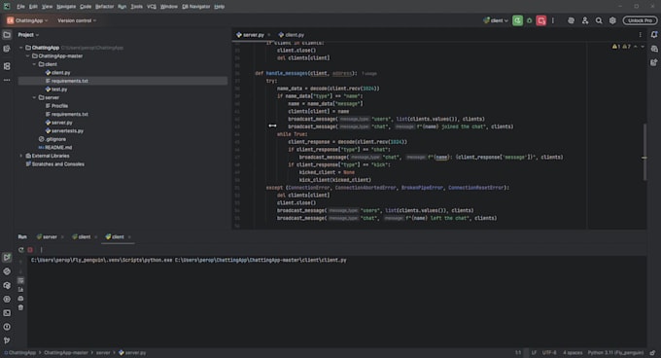This screenshot has width=661, height=358.
Task: Toggle soft-wrap in the Run console
Action: tap(20, 280)
